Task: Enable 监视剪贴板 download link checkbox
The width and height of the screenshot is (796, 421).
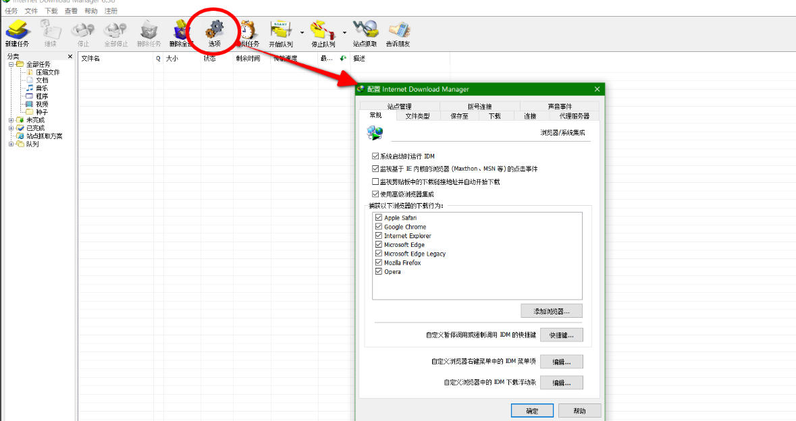Action: pyautogui.click(x=375, y=181)
